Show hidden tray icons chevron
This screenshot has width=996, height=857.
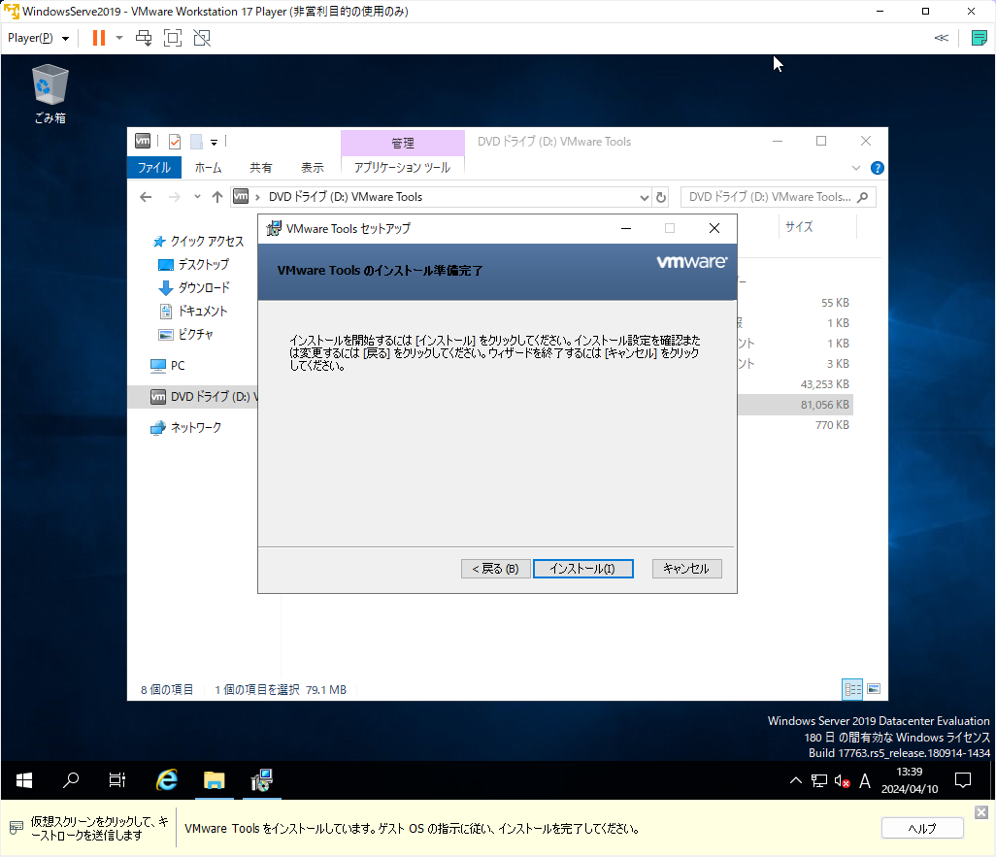796,780
